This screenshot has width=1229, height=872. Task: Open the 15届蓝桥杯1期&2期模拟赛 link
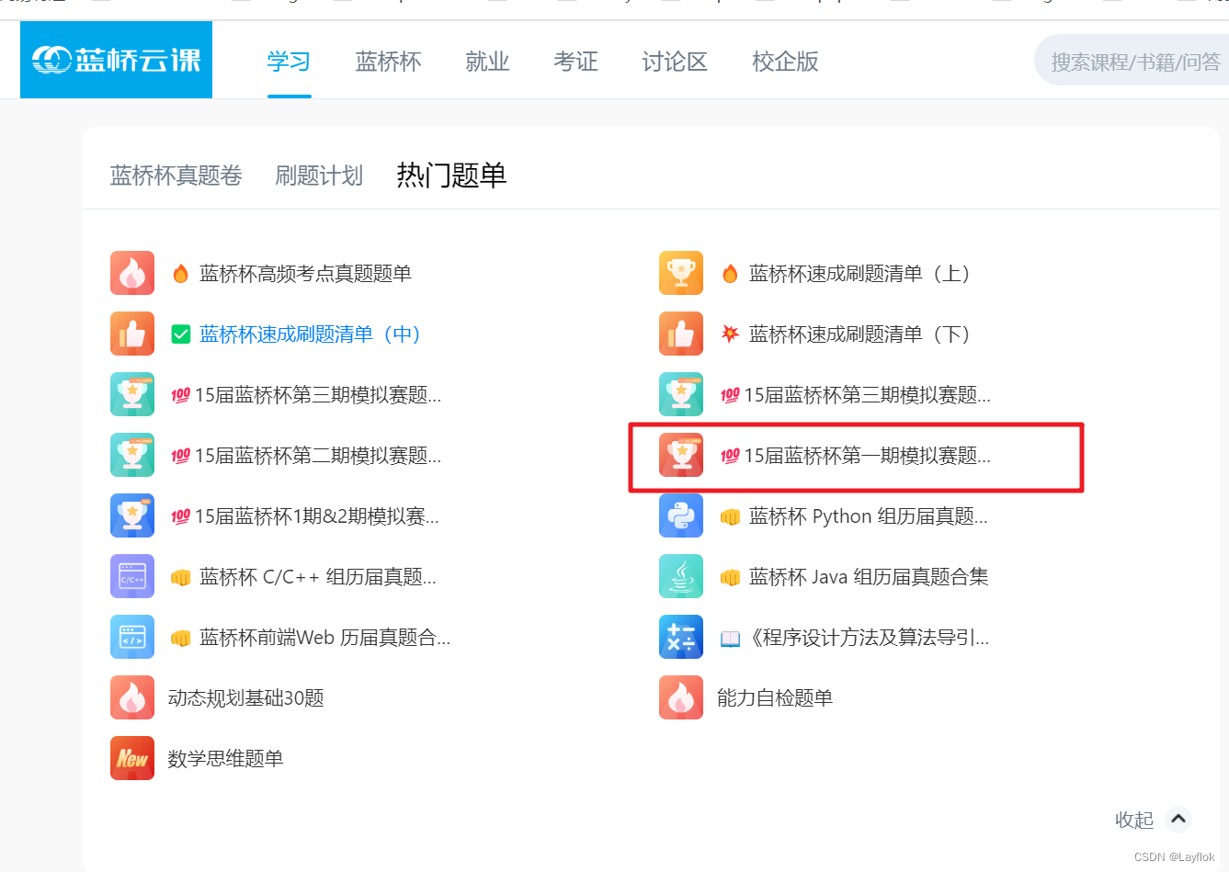pyautogui.click(x=317, y=515)
